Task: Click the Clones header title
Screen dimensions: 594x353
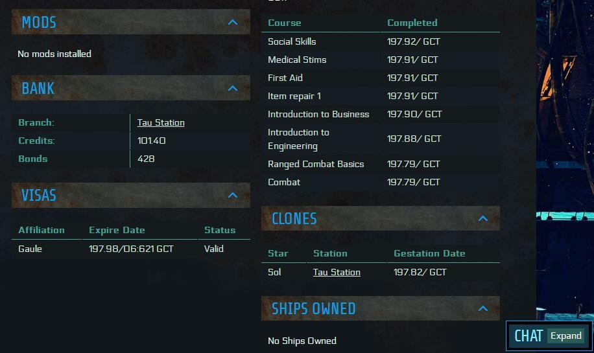Action: click(x=294, y=219)
